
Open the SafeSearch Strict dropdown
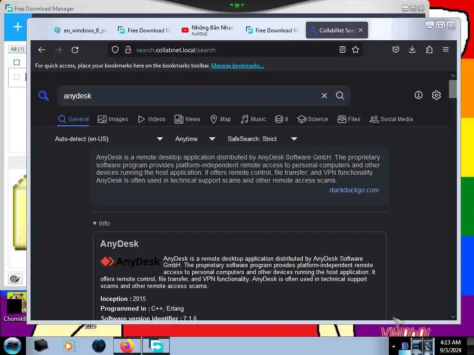tap(262, 139)
